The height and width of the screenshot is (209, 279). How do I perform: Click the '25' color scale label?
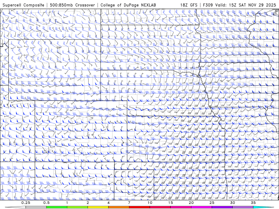click(212, 203)
